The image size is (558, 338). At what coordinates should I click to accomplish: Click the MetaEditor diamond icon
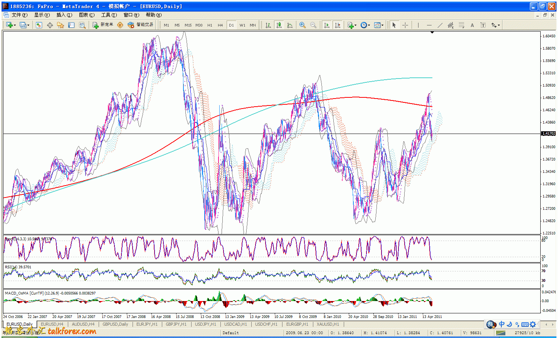[x=120, y=25]
